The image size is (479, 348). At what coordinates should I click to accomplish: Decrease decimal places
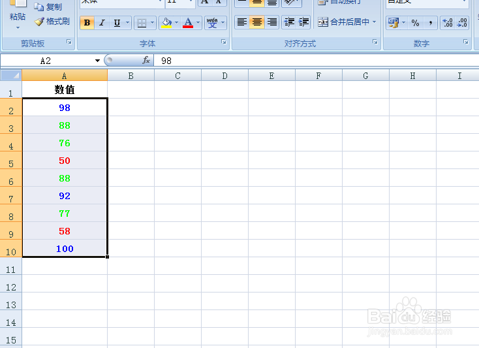pos(462,23)
